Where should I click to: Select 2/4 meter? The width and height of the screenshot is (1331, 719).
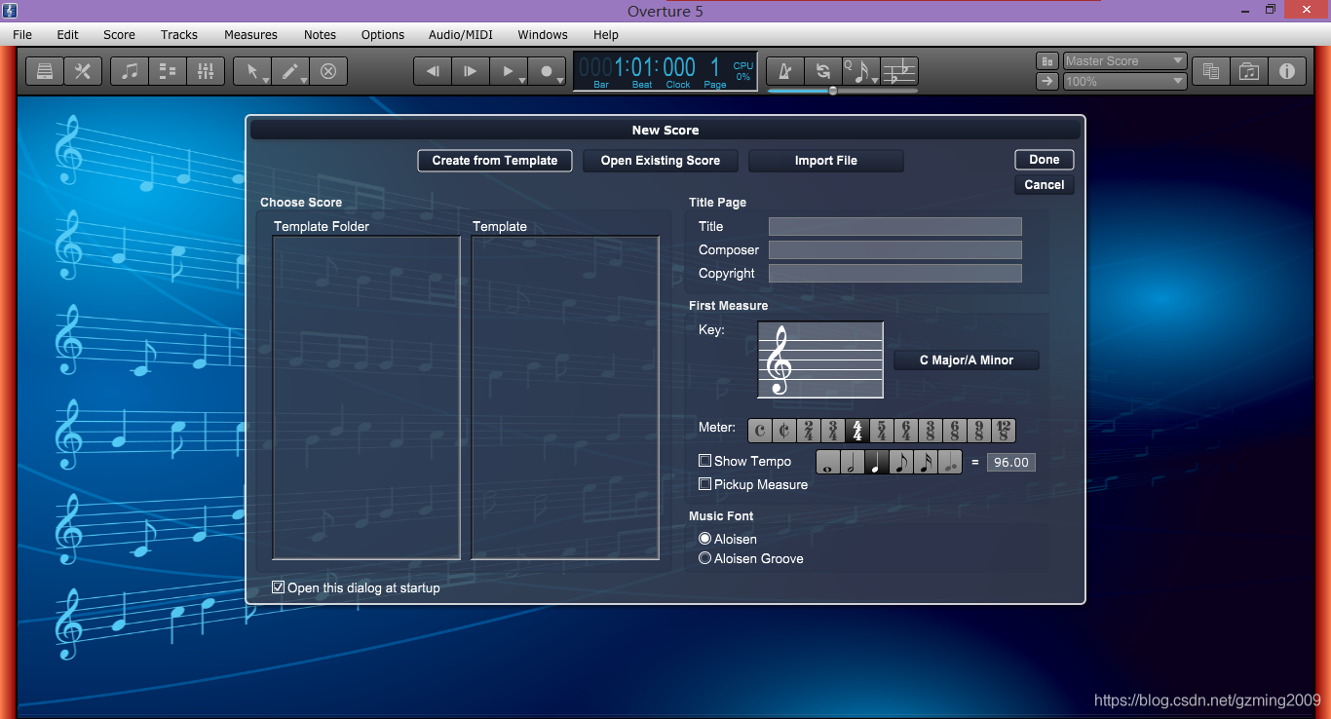coord(809,431)
